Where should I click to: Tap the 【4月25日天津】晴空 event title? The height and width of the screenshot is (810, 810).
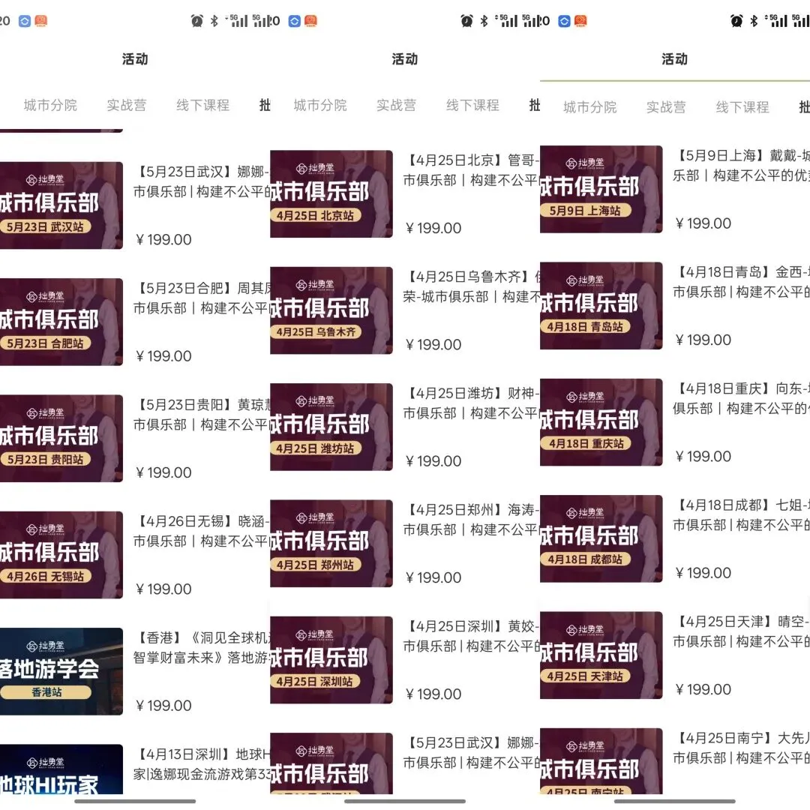click(x=741, y=631)
